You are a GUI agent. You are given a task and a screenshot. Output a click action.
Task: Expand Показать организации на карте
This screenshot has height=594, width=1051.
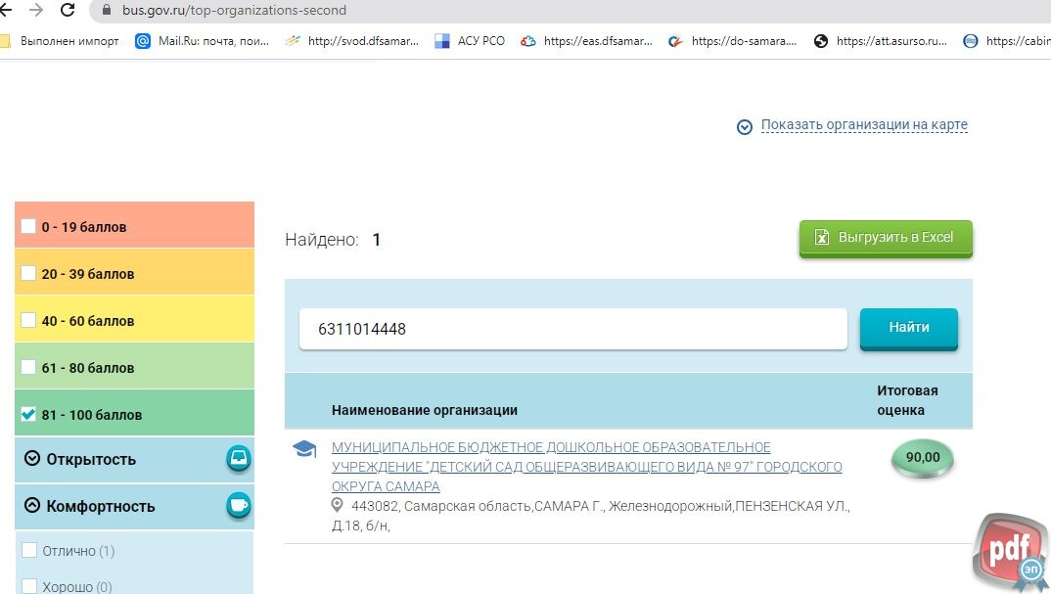[863, 125]
